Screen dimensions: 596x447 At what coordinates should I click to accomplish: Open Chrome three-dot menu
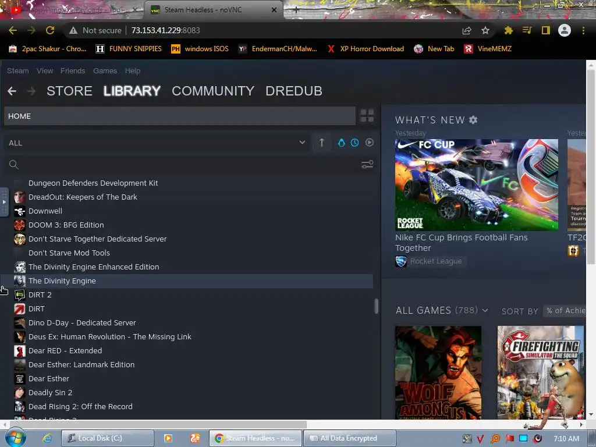[583, 30]
